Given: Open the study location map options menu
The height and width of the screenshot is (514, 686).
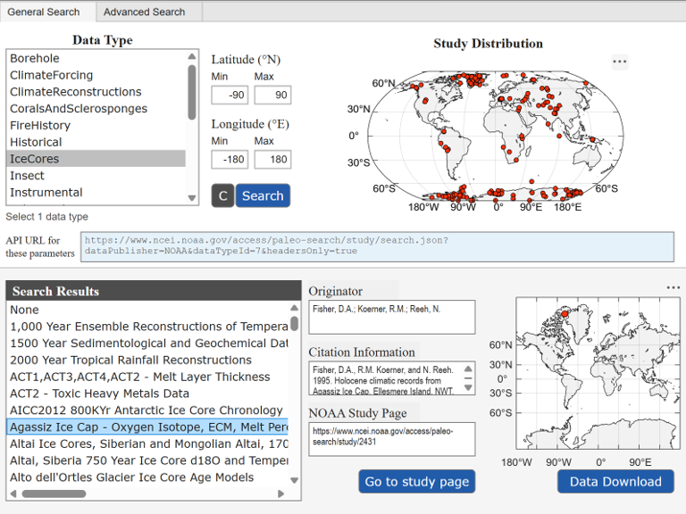Looking at the screenshot, I should point(673,287).
